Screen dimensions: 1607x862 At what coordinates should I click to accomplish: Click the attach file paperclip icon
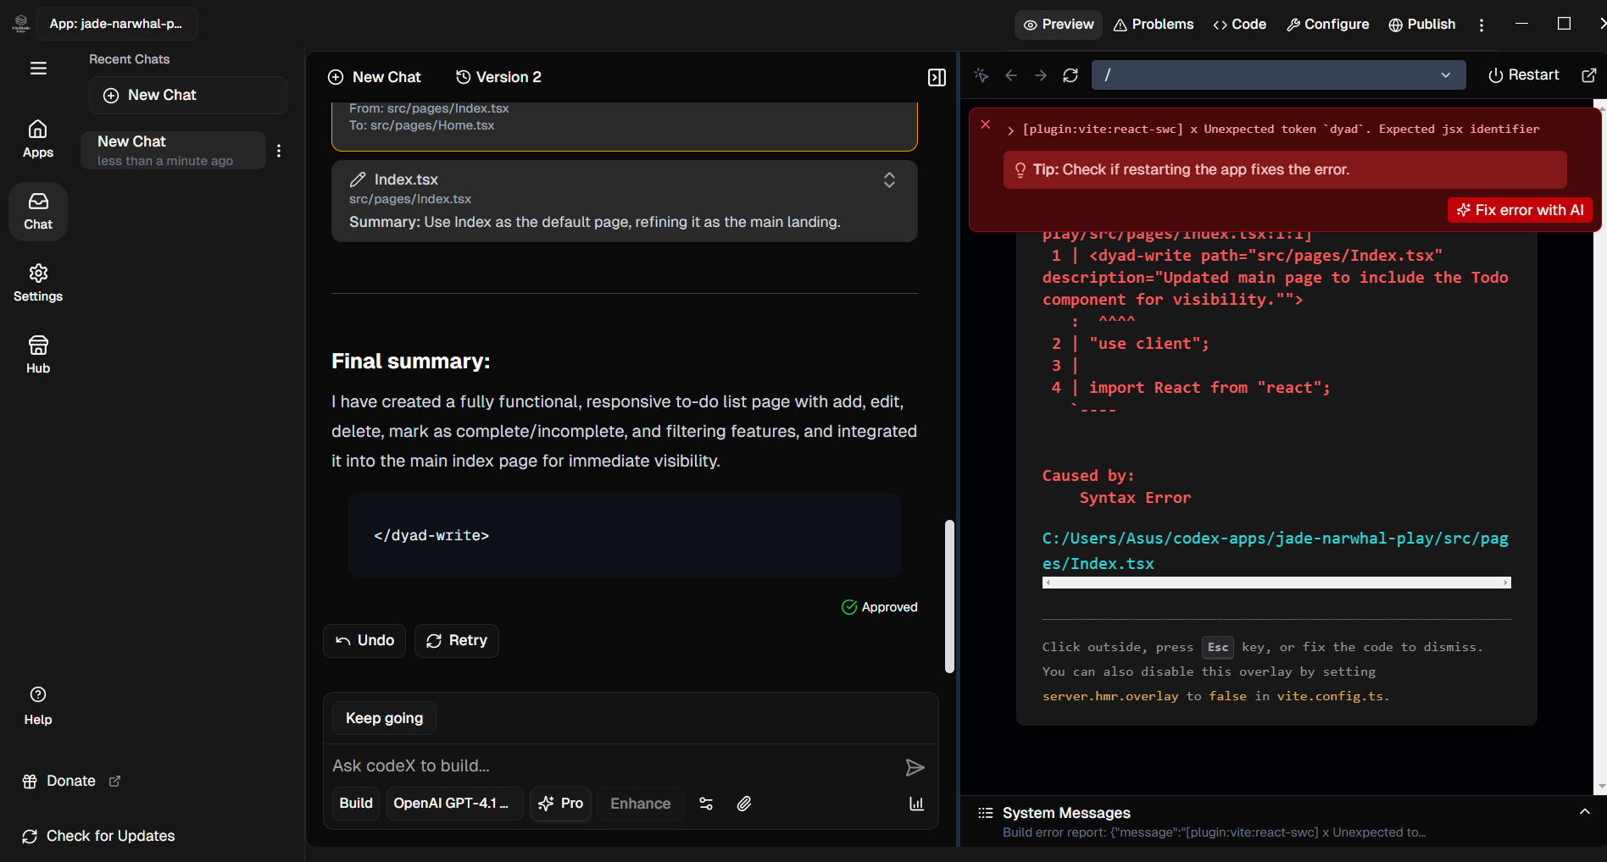(743, 804)
